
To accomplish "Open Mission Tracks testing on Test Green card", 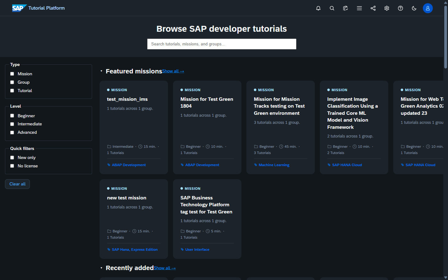I will point(279,106).
